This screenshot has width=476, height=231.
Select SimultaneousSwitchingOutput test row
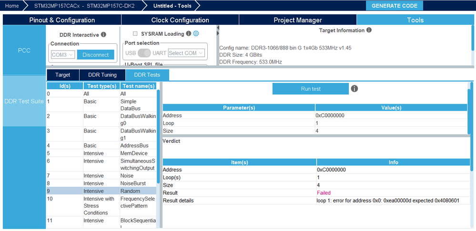101,164
